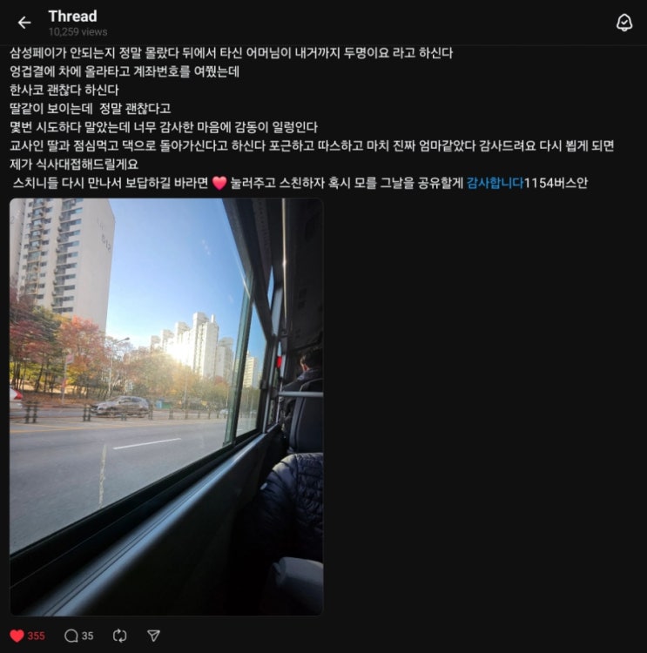Click the 1154버스안 text after the tag
Image resolution: width=647 pixels, height=653 pixels.
[x=556, y=183]
